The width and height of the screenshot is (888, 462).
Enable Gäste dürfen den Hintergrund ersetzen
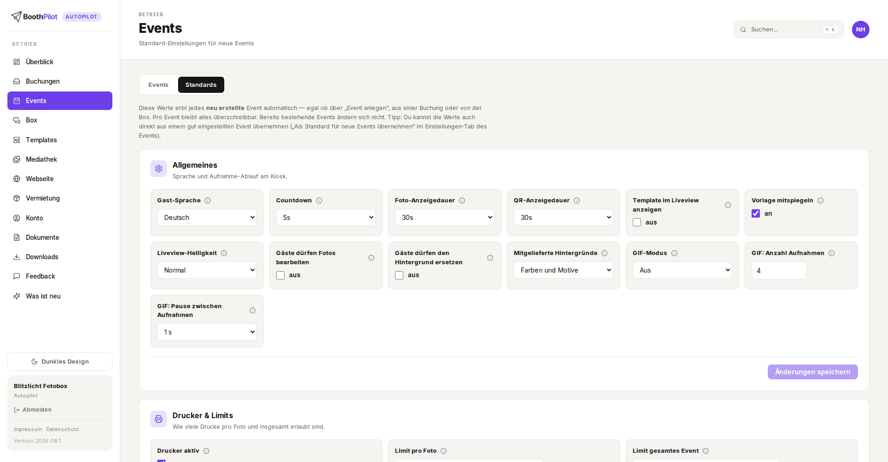coord(399,275)
